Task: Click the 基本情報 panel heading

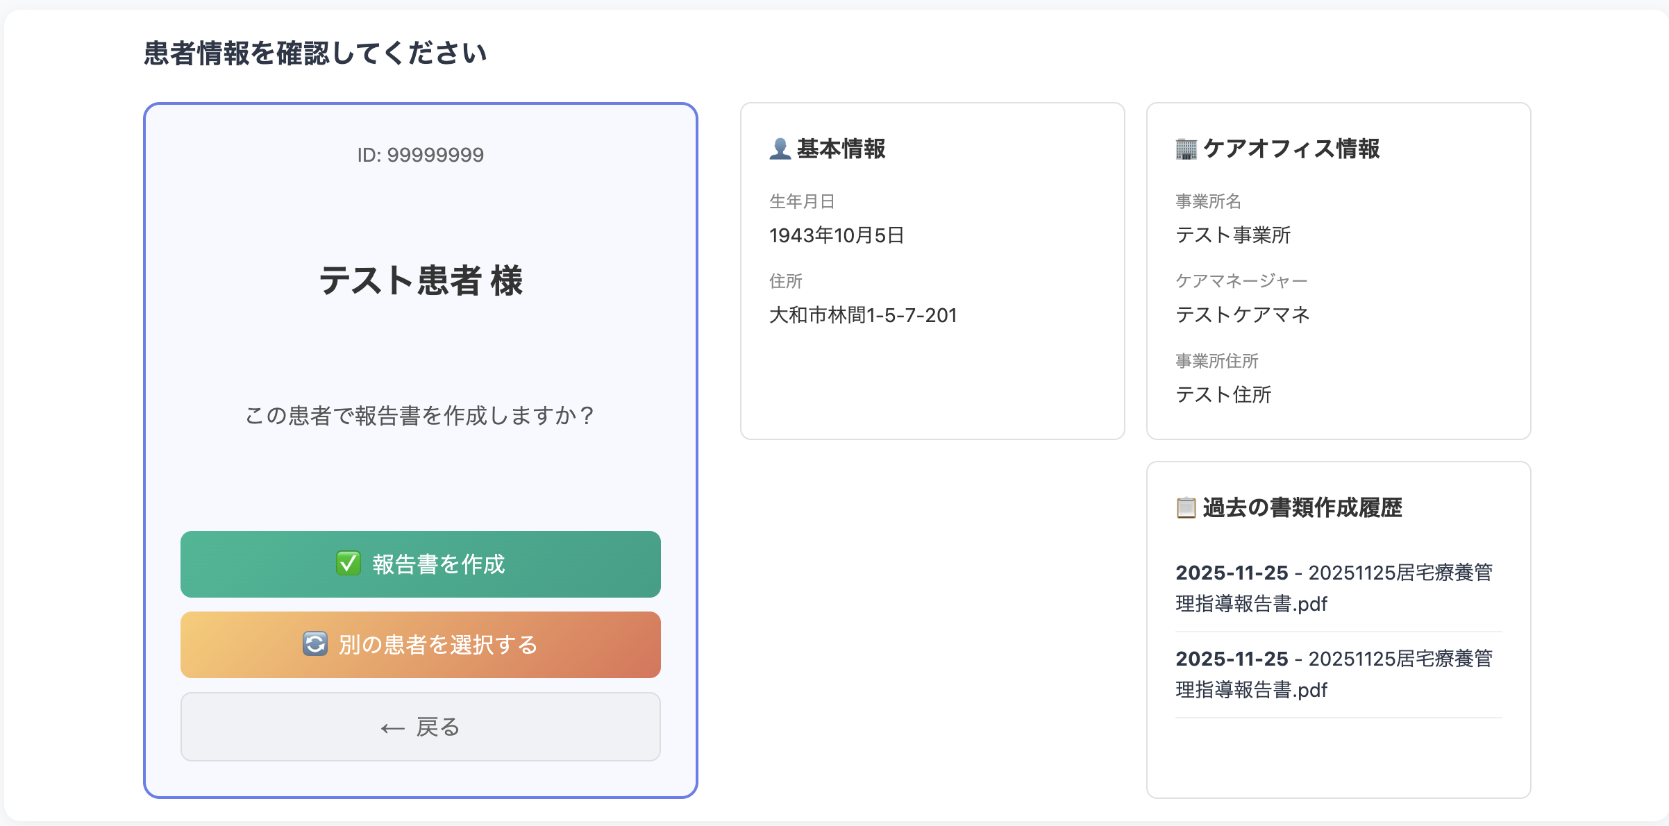Action: 841,149
